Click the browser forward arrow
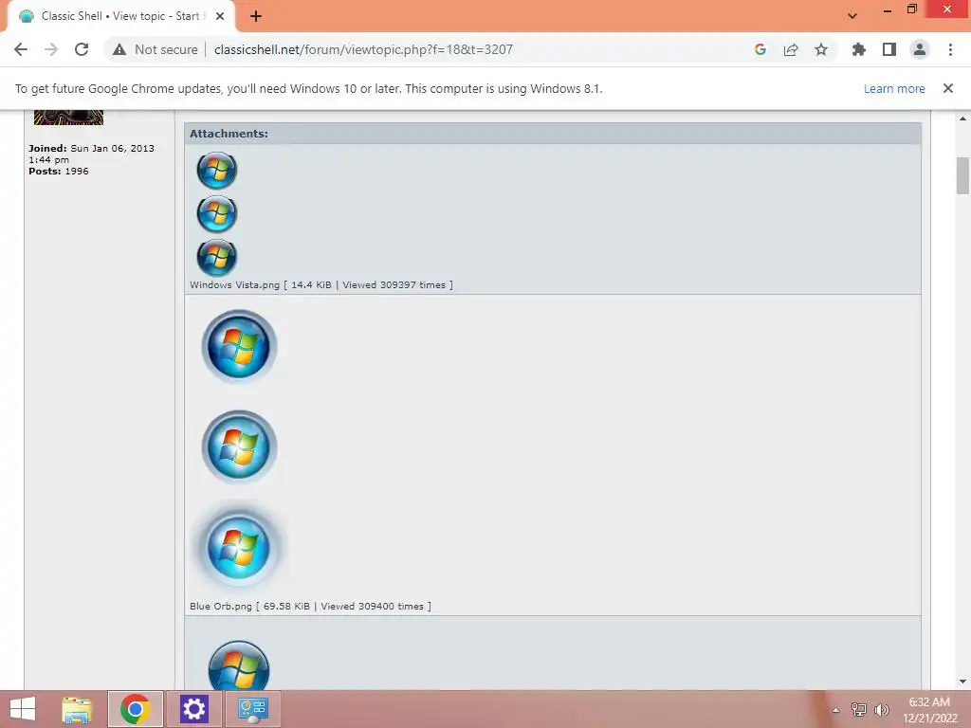The width and height of the screenshot is (971, 728). [x=51, y=49]
